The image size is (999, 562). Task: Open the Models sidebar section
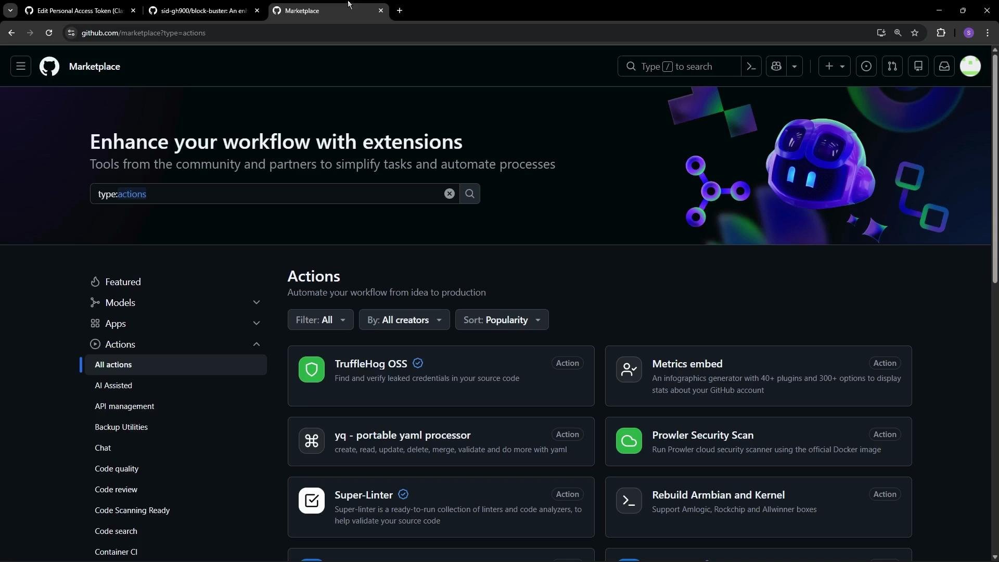tap(120, 303)
